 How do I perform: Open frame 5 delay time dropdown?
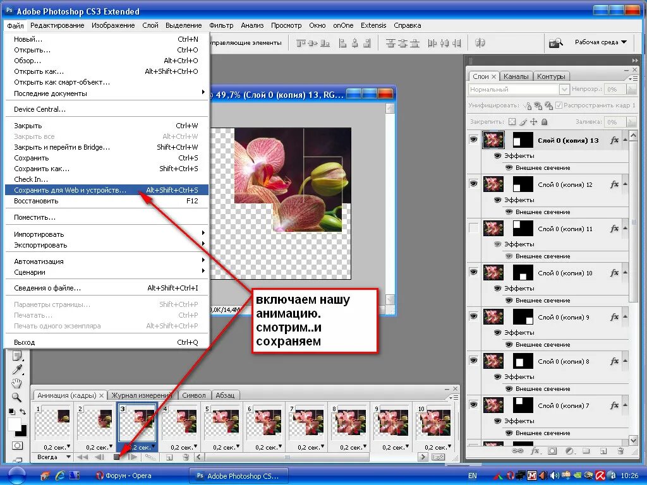coord(238,446)
